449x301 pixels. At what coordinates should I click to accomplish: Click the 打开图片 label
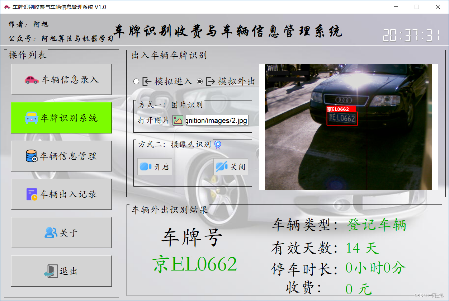(155, 120)
